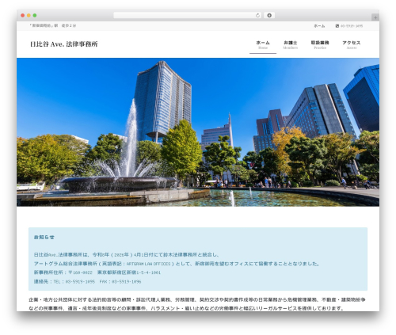
Task: Click the お知らせ heading in notice box
Action: coord(44,237)
